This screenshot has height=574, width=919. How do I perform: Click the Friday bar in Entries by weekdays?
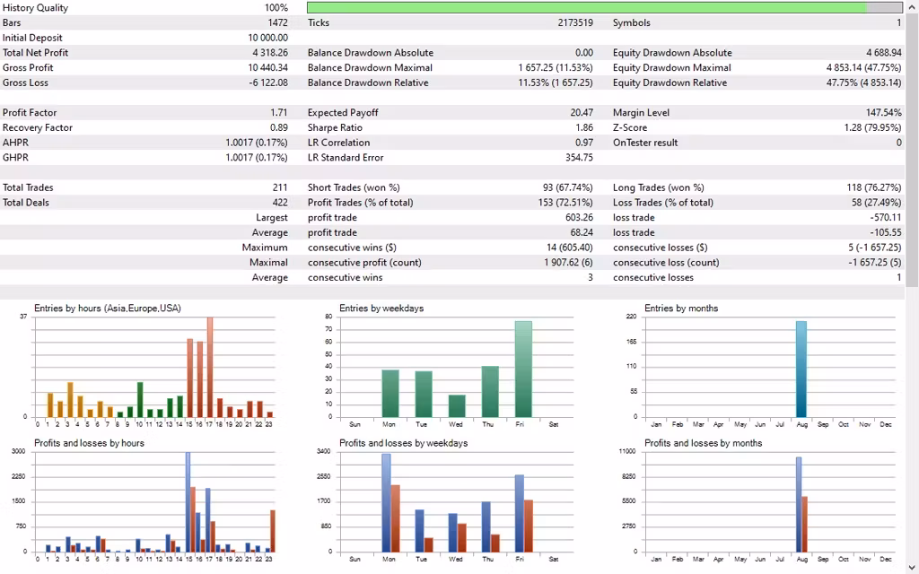coord(523,369)
